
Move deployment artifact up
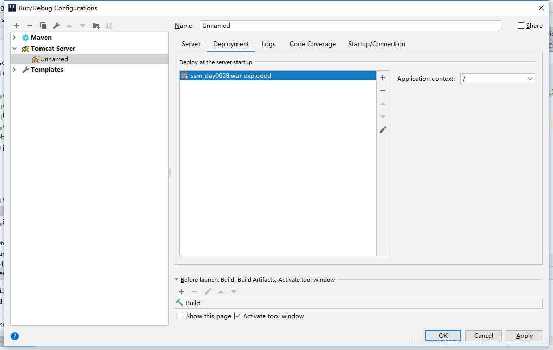383,104
